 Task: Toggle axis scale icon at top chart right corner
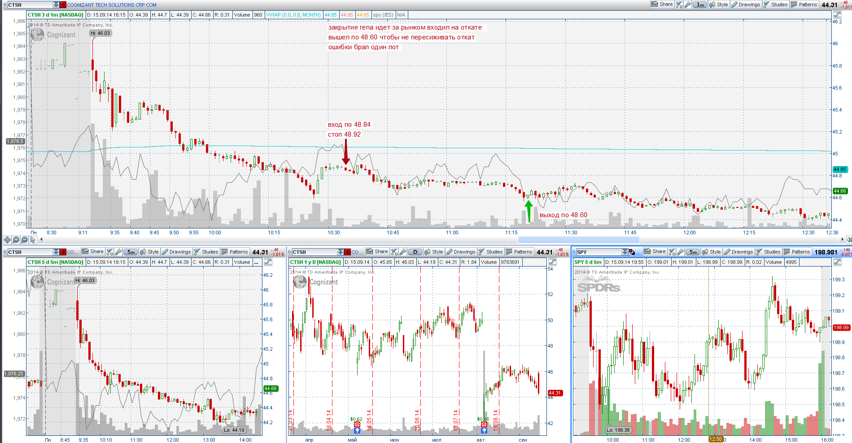837,15
